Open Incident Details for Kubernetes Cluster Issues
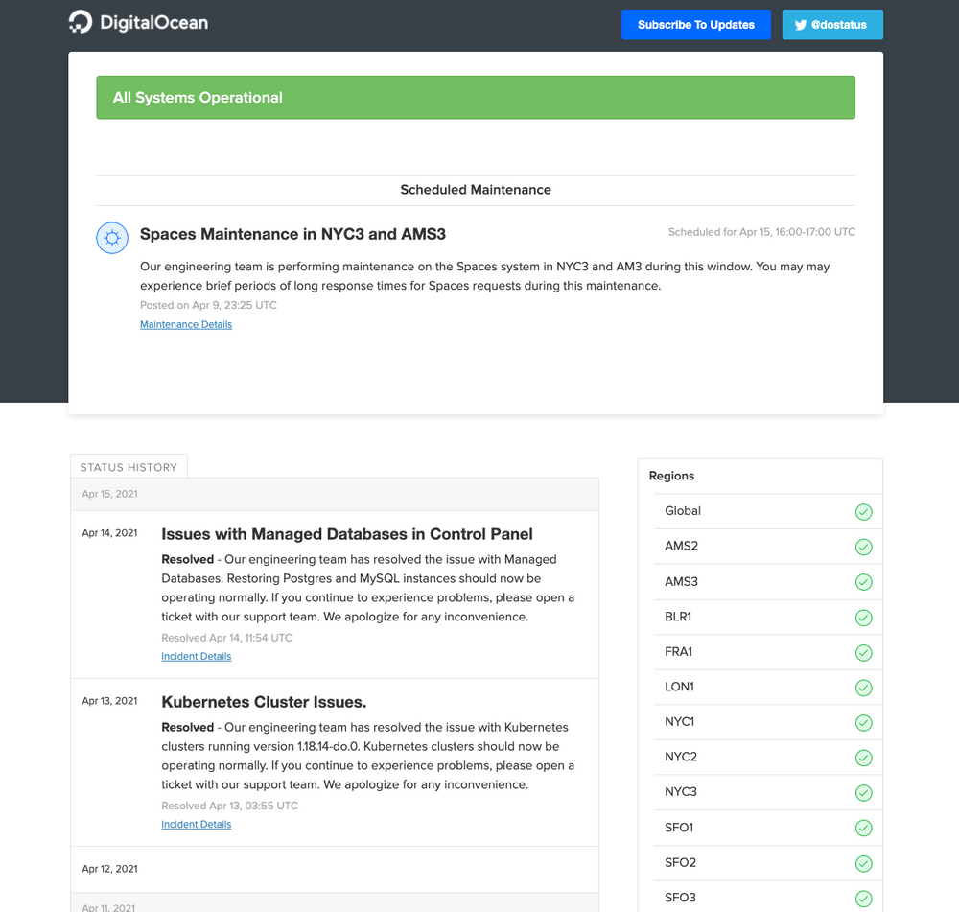This screenshot has height=912, width=959. 196,824
